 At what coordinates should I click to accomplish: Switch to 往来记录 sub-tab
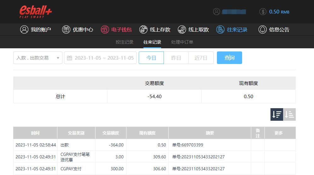tap(152, 42)
